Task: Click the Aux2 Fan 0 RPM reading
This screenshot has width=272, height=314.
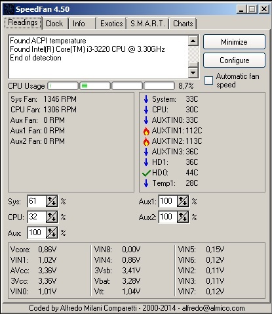Action: pyautogui.click(x=37, y=141)
